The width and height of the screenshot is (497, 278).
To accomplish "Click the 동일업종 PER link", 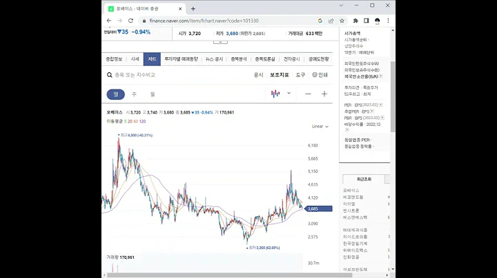I will (x=358, y=140).
